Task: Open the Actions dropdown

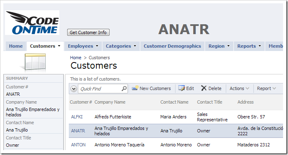Action: [x=239, y=88]
